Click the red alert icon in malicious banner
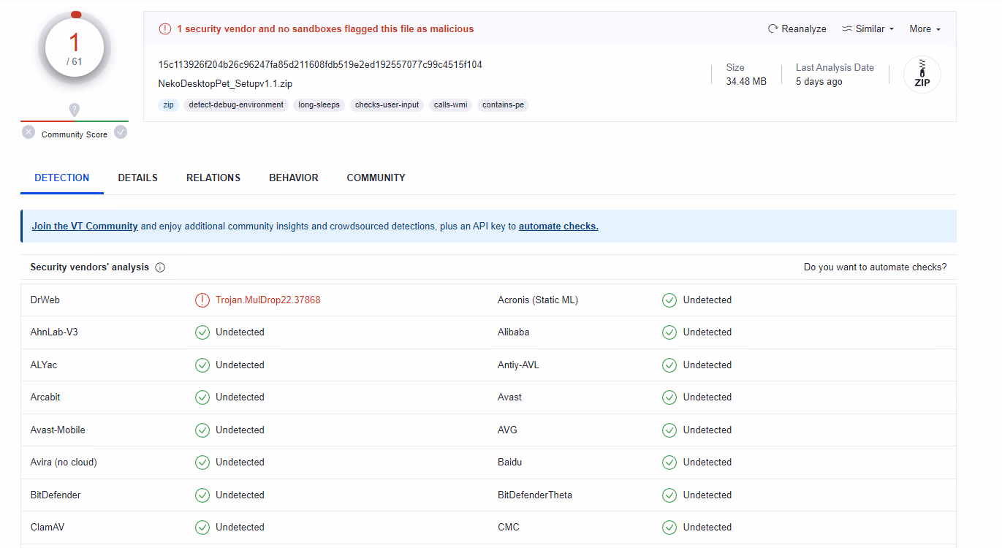1002x548 pixels. tap(165, 29)
